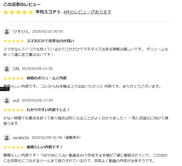Open reviewer name syokichi
182x166 pixels.
coord(21,138)
